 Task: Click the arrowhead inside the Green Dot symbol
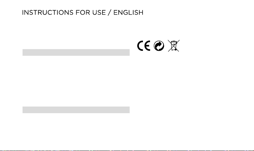tap(160, 43)
